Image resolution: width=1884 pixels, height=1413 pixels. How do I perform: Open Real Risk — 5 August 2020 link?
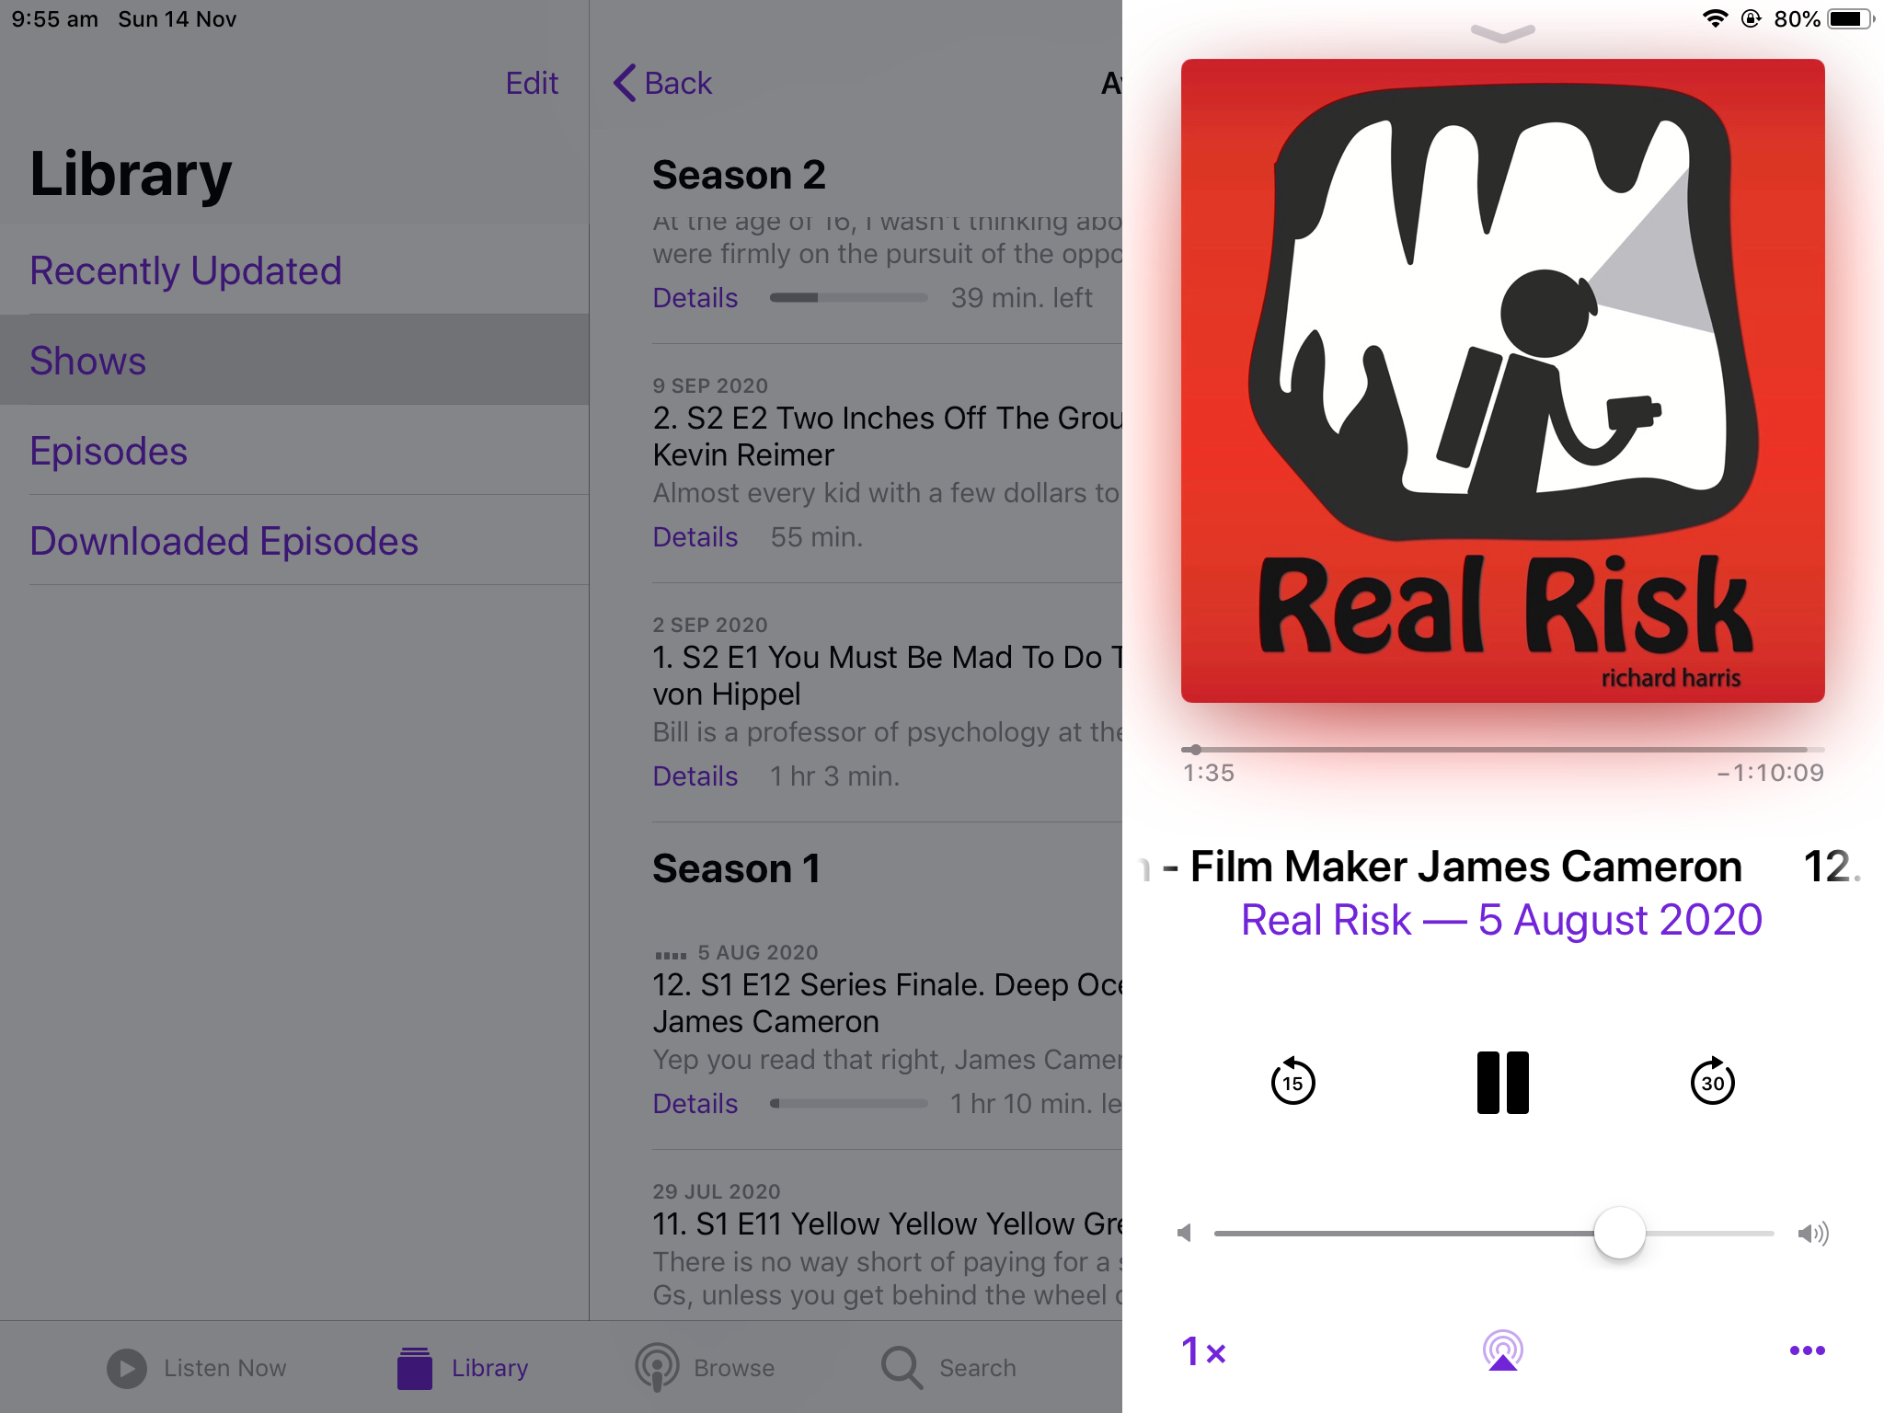click(1502, 920)
